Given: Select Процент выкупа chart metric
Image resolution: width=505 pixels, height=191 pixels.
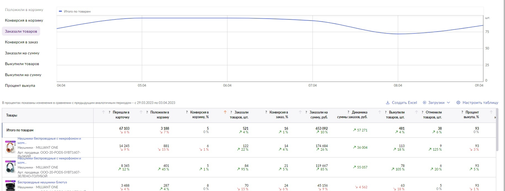Looking at the screenshot, I should click(20, 86).
